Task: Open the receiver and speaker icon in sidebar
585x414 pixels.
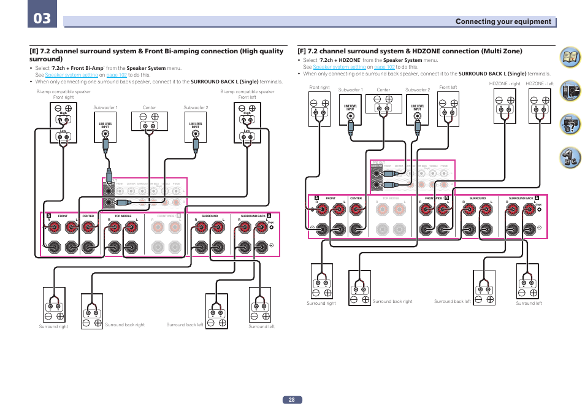Action: coord(570,91)
